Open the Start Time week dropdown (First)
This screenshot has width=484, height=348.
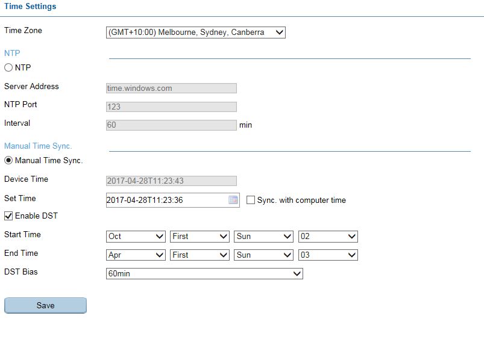(x=200, y=237)
